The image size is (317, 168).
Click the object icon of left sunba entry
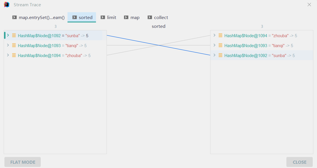click(14, 35)
